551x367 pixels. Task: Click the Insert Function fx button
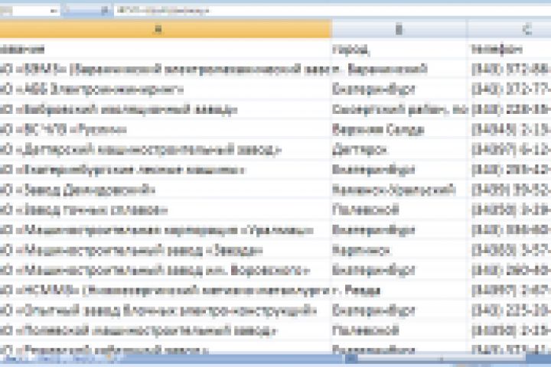point(104,11)
